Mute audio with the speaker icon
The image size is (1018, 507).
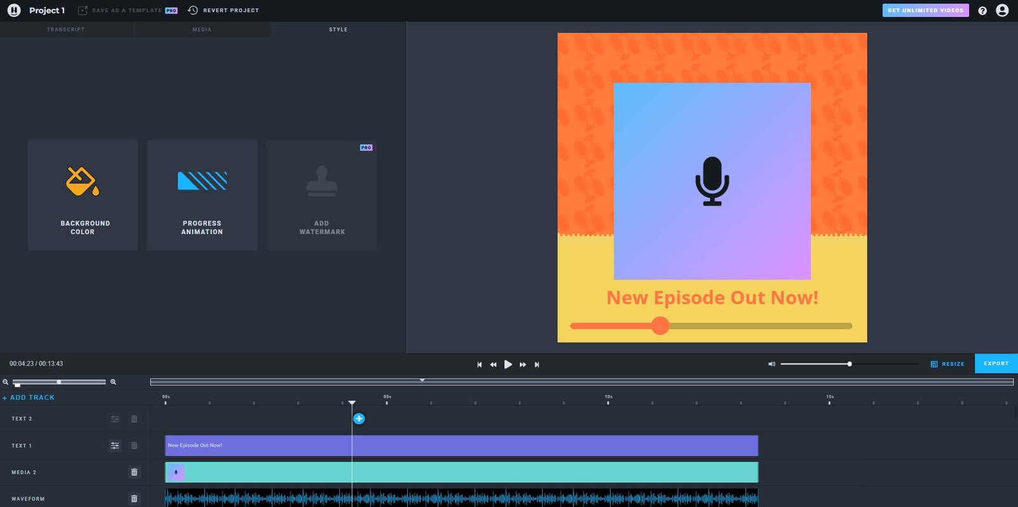(x=772, y=364)
